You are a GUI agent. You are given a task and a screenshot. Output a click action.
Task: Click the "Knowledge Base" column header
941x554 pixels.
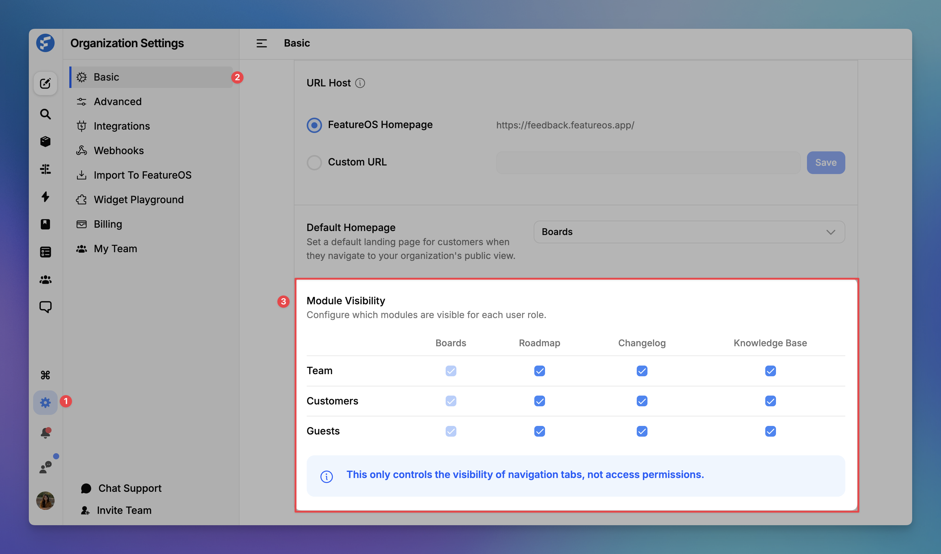pos(770,343)
